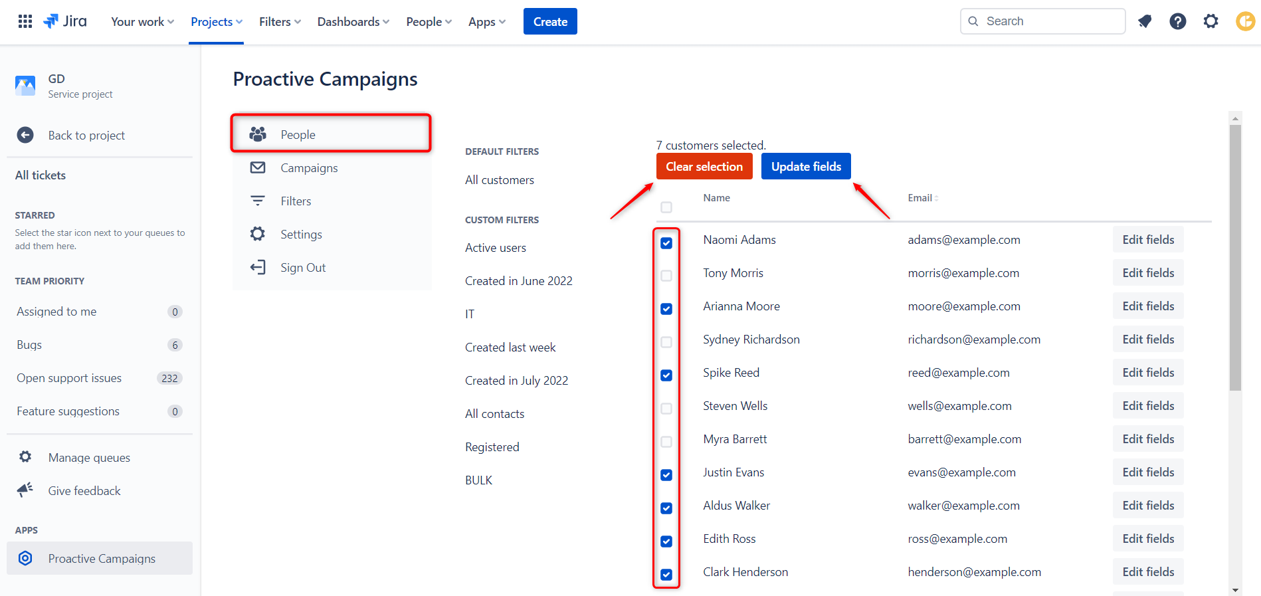Click the Settings cog icon in the app menu

tap(258, 234)
